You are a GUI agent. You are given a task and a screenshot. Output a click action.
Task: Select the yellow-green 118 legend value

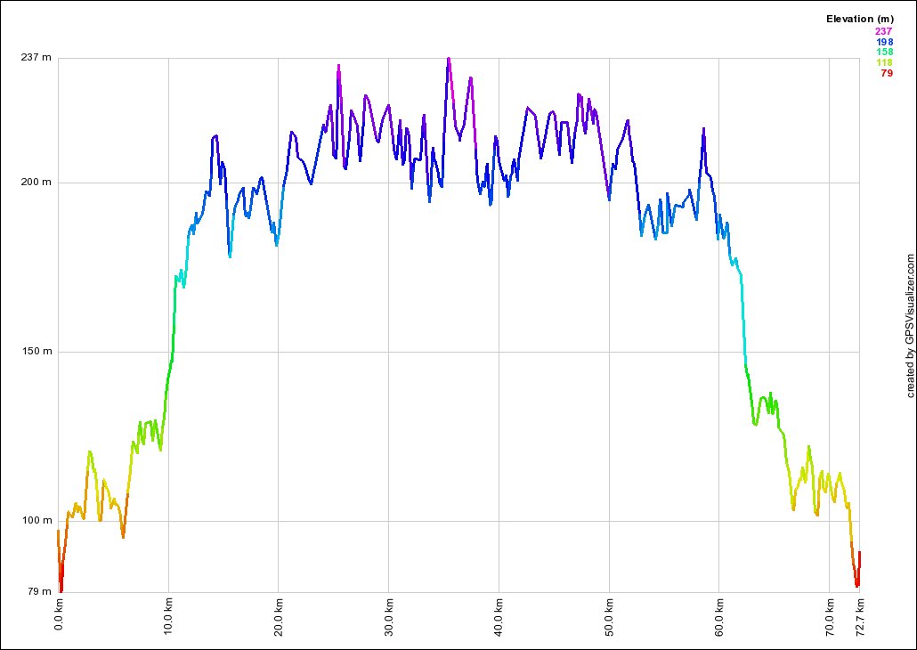[884, 62]
